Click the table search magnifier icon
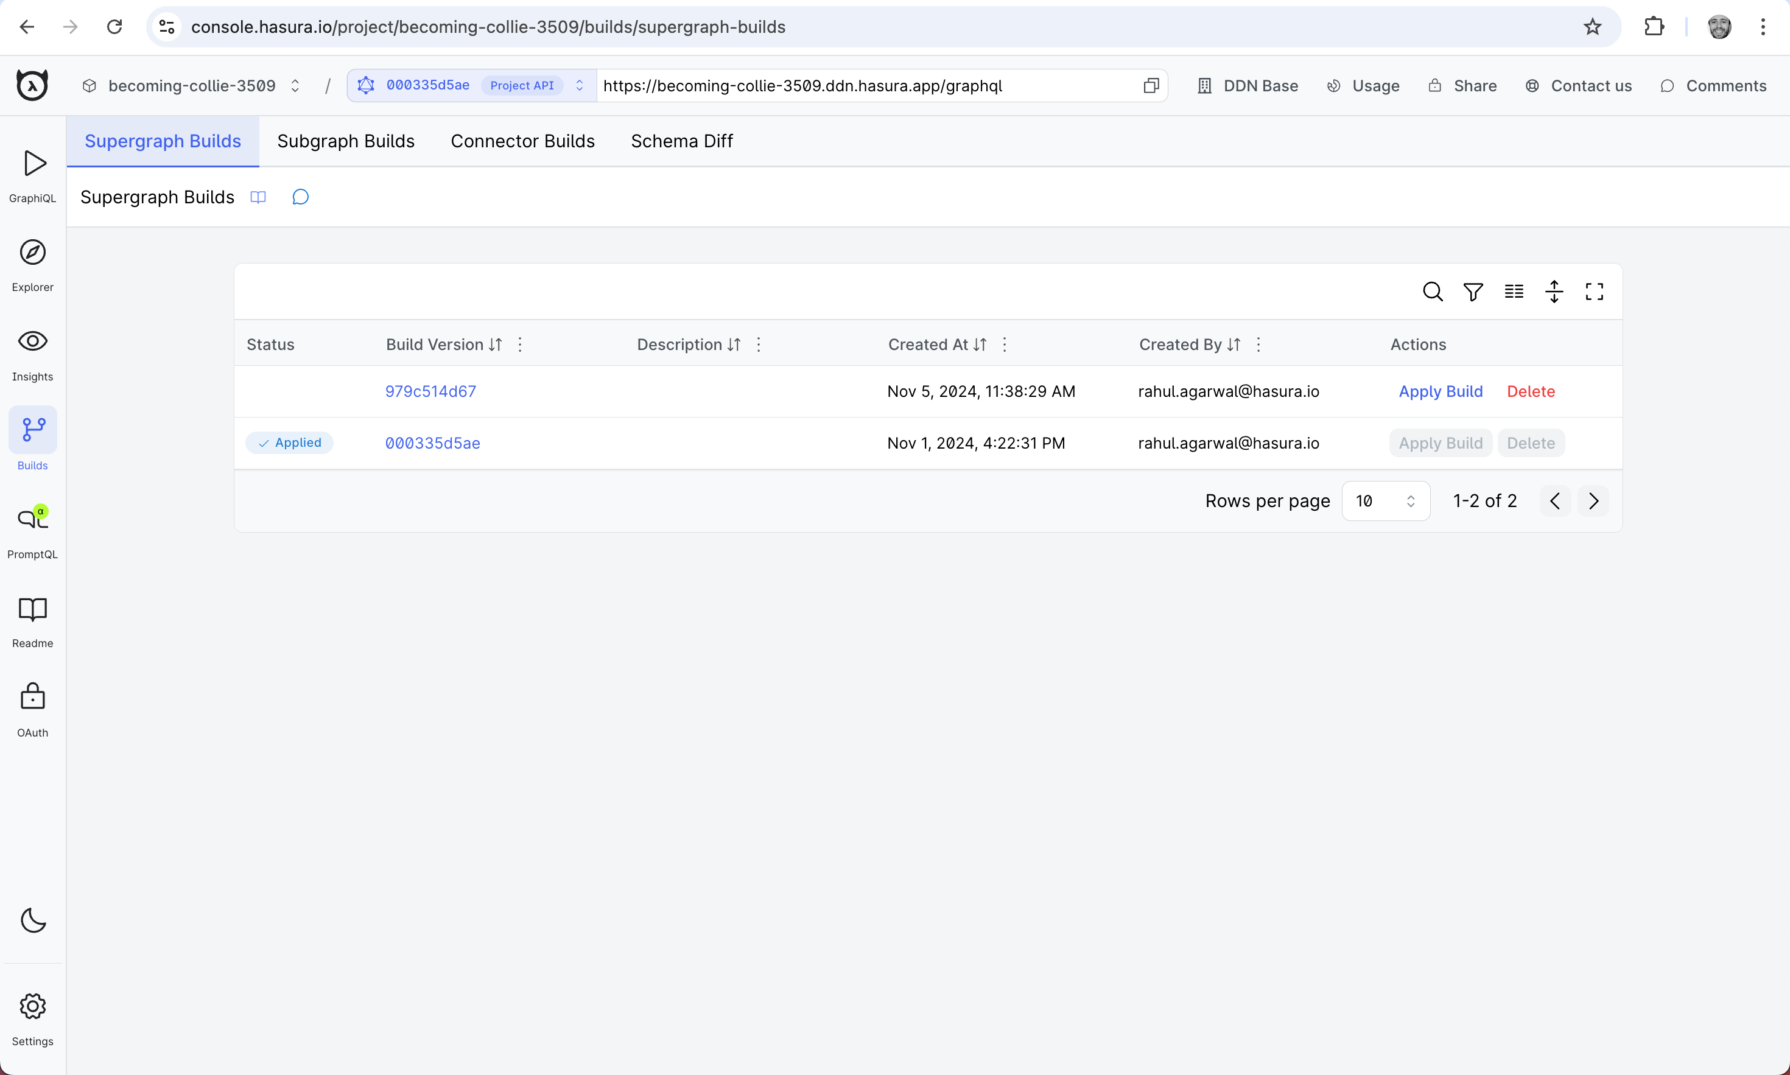 [x=1432, y=292]
